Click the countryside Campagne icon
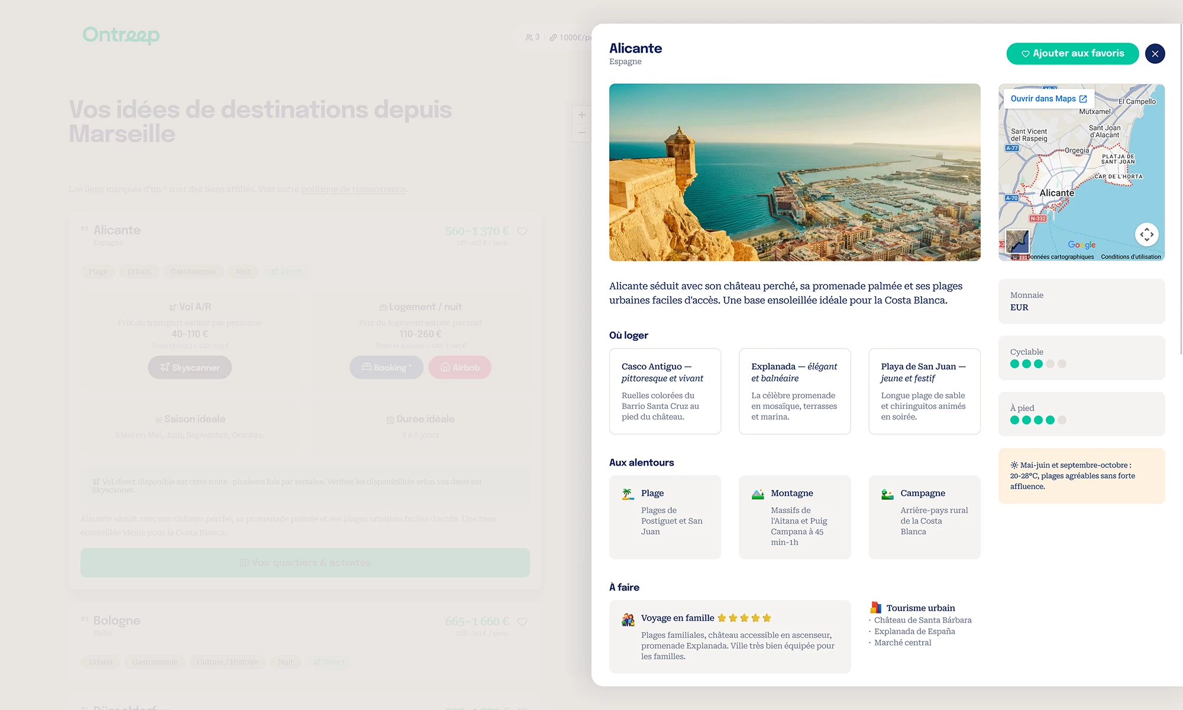 tap(887, 494)
